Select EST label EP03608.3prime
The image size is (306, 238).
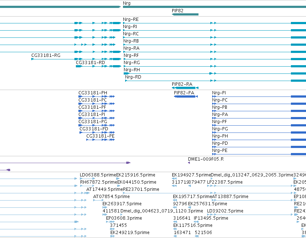(x=124, y=218)
